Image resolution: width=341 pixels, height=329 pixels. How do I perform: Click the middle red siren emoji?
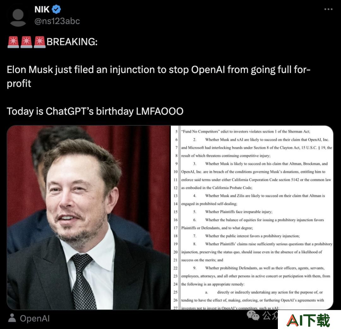27,42
